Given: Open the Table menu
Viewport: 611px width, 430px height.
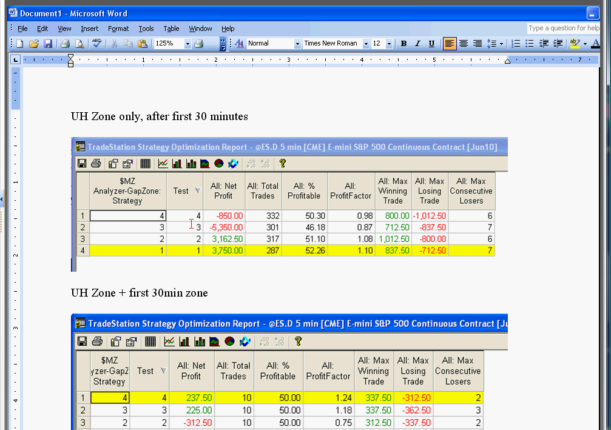Looking at the screenshot, I should click(171, 29).
